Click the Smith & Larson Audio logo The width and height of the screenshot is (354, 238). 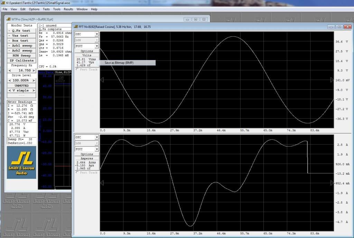[21, 162]
